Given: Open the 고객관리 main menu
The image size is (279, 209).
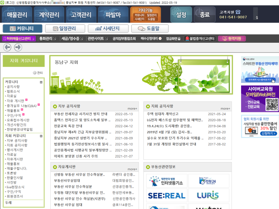Looking at the screenshot, I should (81, 14).
